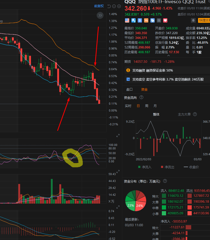Click the blue dollar sign icon
The image size is (210, 240).
(140, 20)
